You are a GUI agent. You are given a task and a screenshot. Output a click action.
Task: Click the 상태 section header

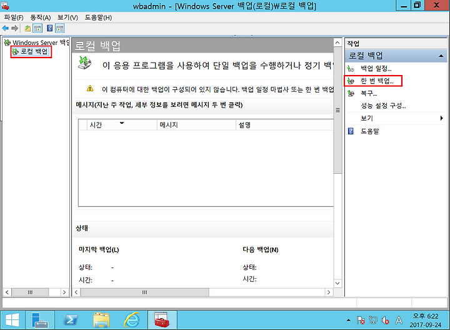point(82,228)
